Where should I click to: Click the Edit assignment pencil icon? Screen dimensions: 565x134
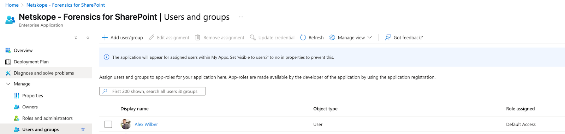tap(151, 37)
